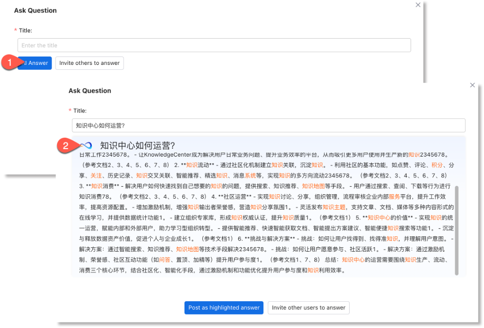
Task: Close the foreground Ask Question dialog
Action: point(472,85)
